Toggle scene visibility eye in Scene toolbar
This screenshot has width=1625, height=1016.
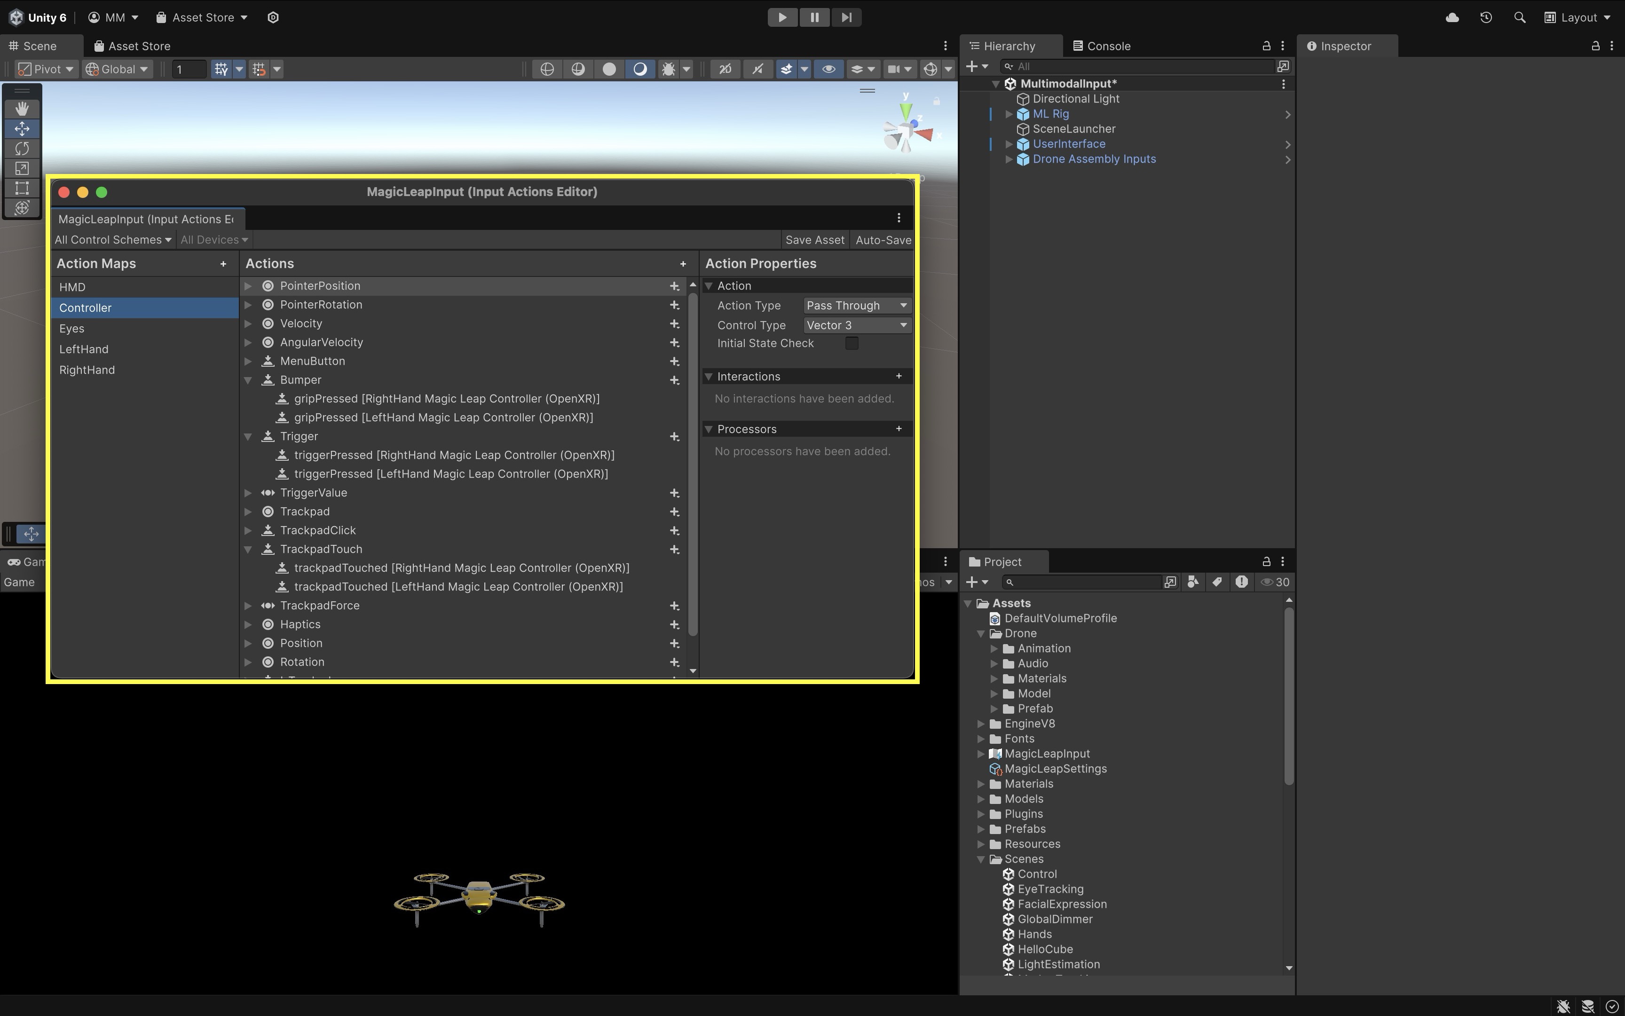[x=828, y=69]
